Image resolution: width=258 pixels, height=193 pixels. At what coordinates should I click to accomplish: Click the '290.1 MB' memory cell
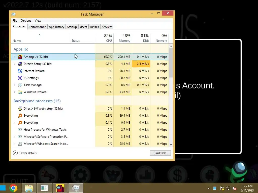coord(123,57)
